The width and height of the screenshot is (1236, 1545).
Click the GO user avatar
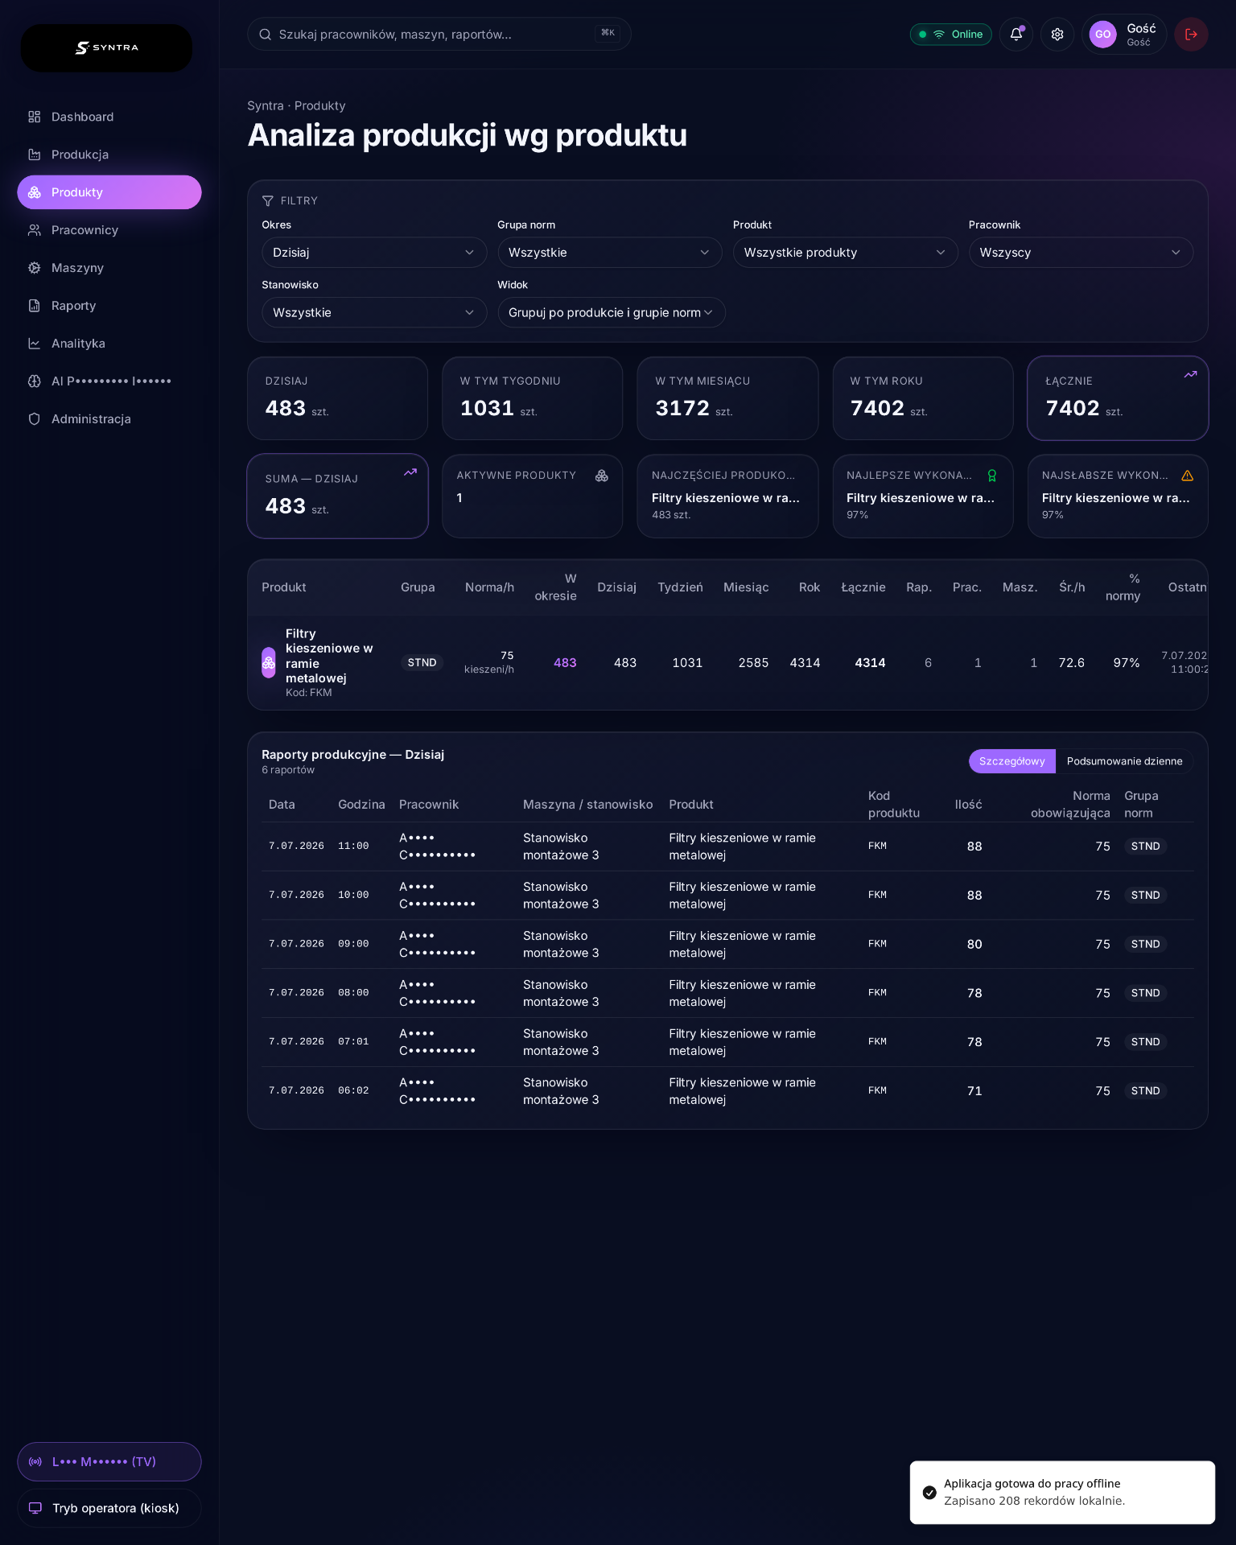tap(1102, 35)
